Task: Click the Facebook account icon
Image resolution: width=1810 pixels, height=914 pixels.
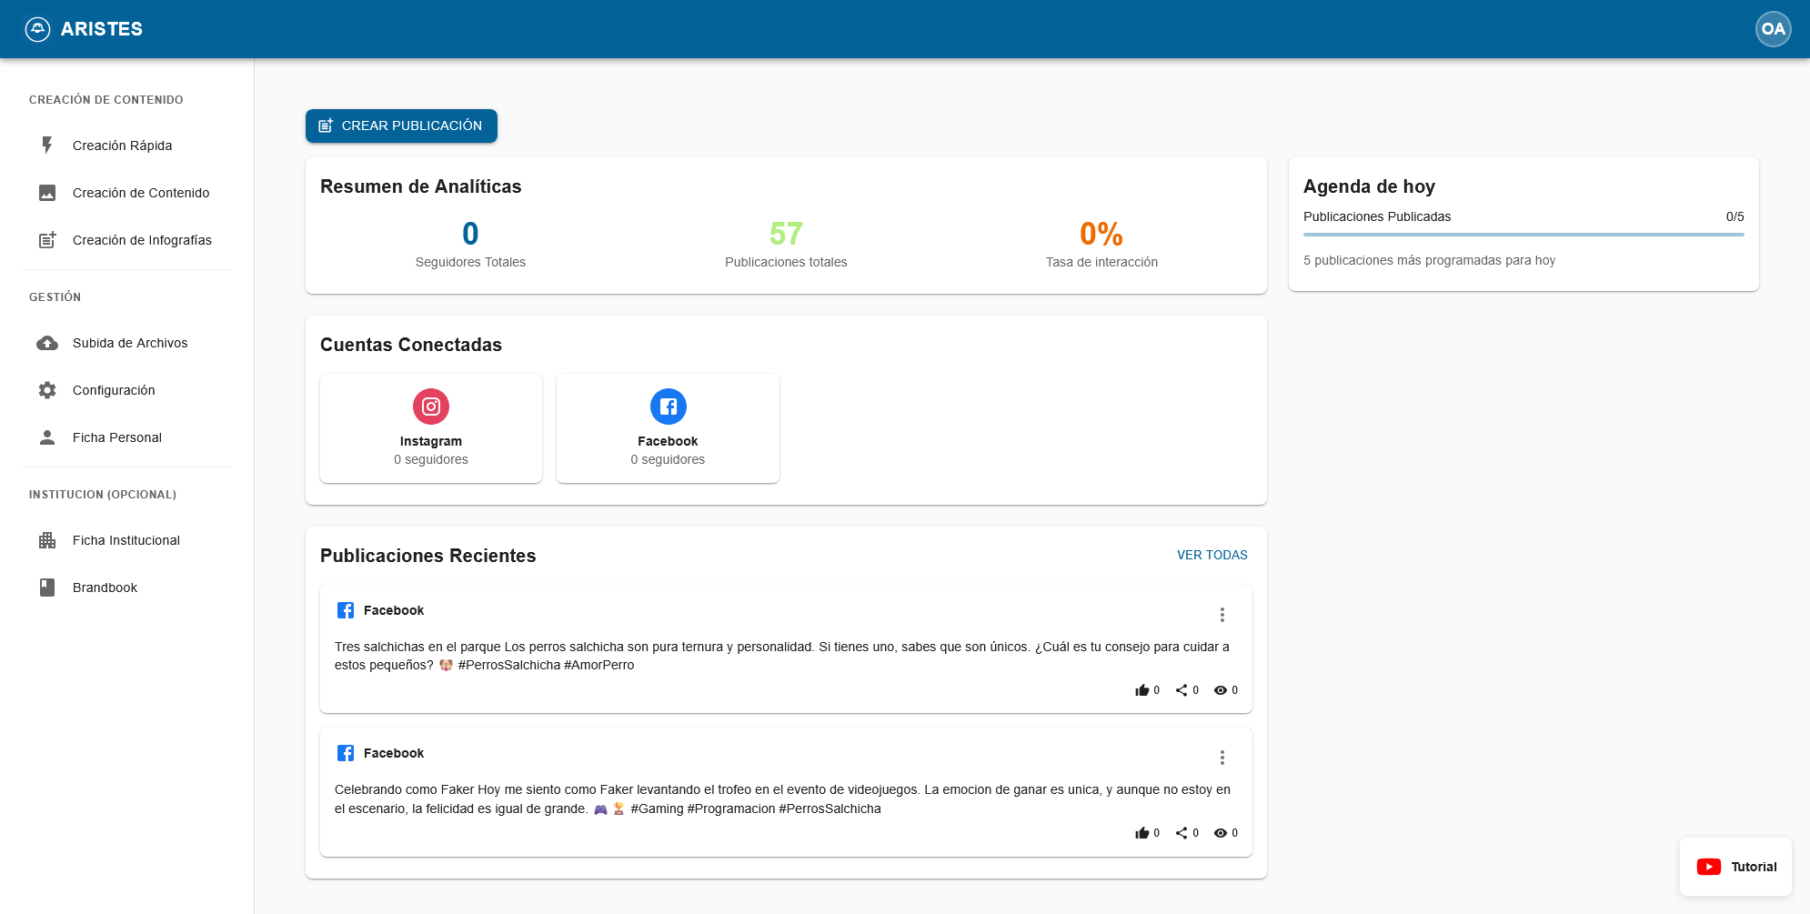Action: (x=668, y=407)
